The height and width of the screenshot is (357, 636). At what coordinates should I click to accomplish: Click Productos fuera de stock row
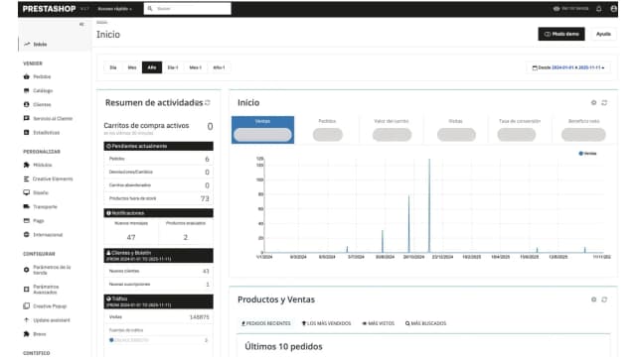(x=159, y=198)
